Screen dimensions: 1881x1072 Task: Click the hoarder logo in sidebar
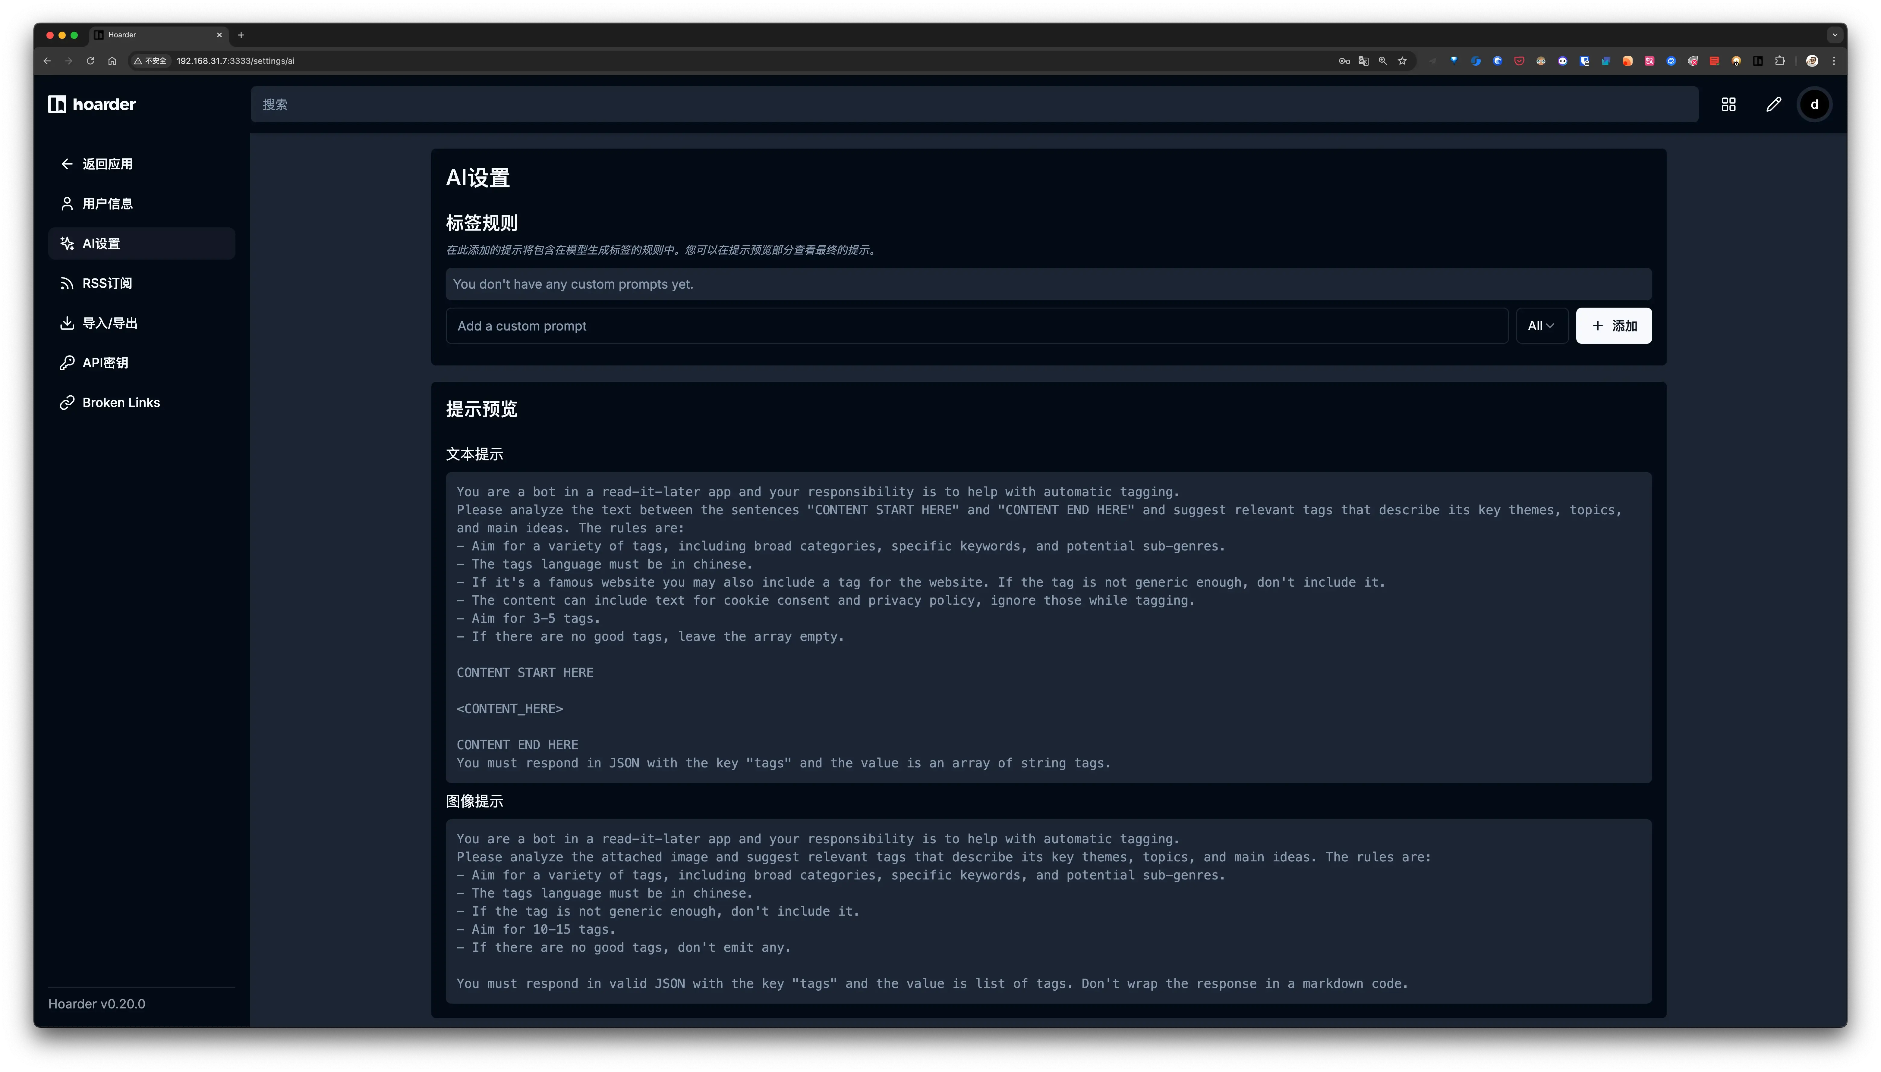(x=92, y=104)
